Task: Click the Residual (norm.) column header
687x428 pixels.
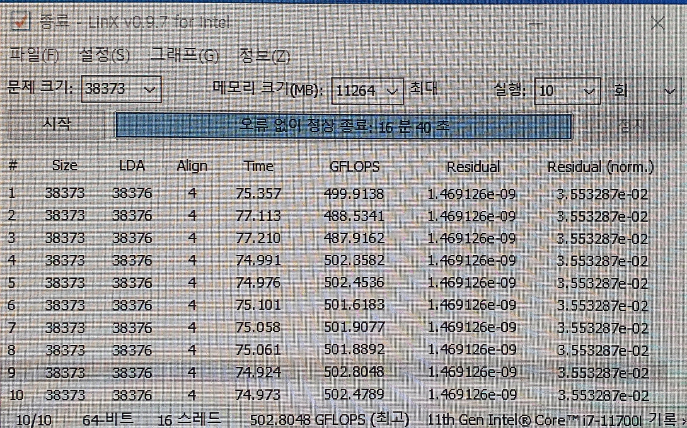Action: click(x=600, y=167)
